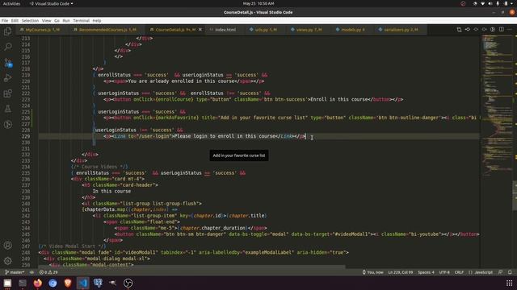Open the Selection menu
Viewport: 517px width, 290px height.
click(30, 20)
